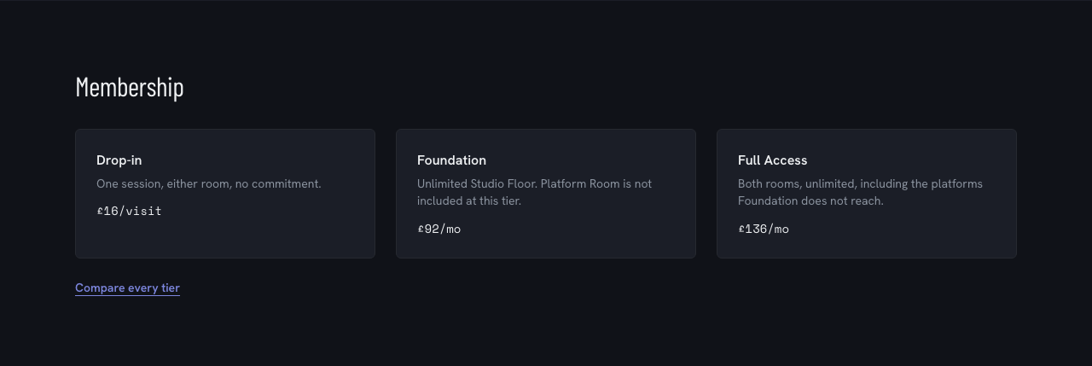Click the £16/visit price label
This screenshot has height=366, width=1092.
(129, 211)
